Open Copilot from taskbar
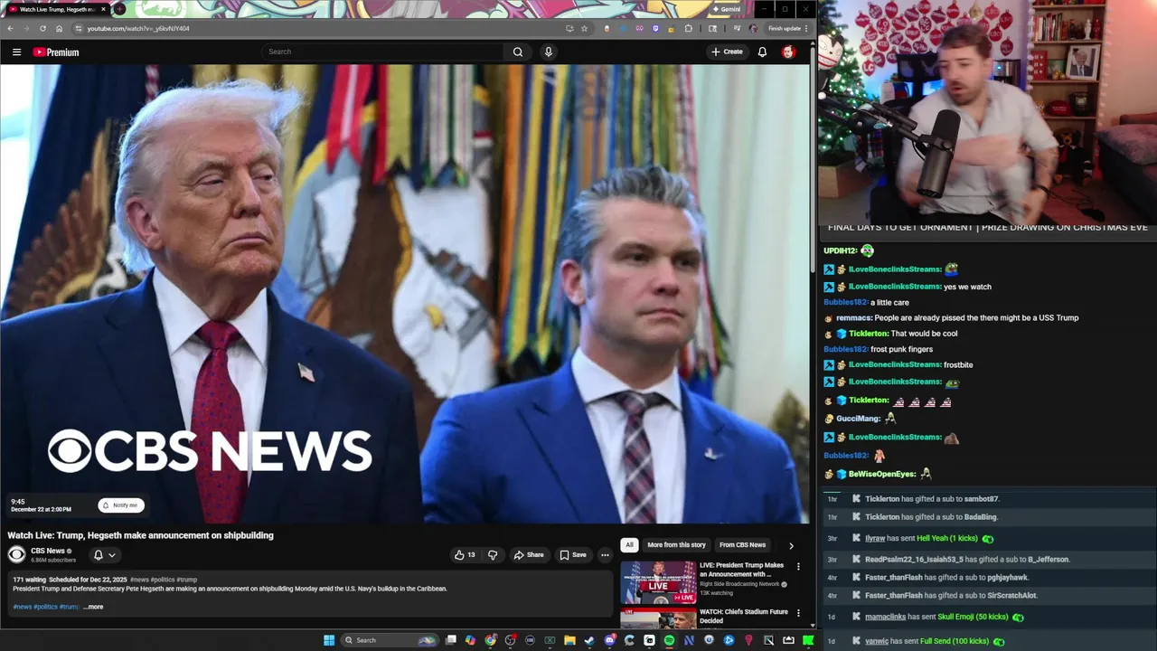 (470, 640)
